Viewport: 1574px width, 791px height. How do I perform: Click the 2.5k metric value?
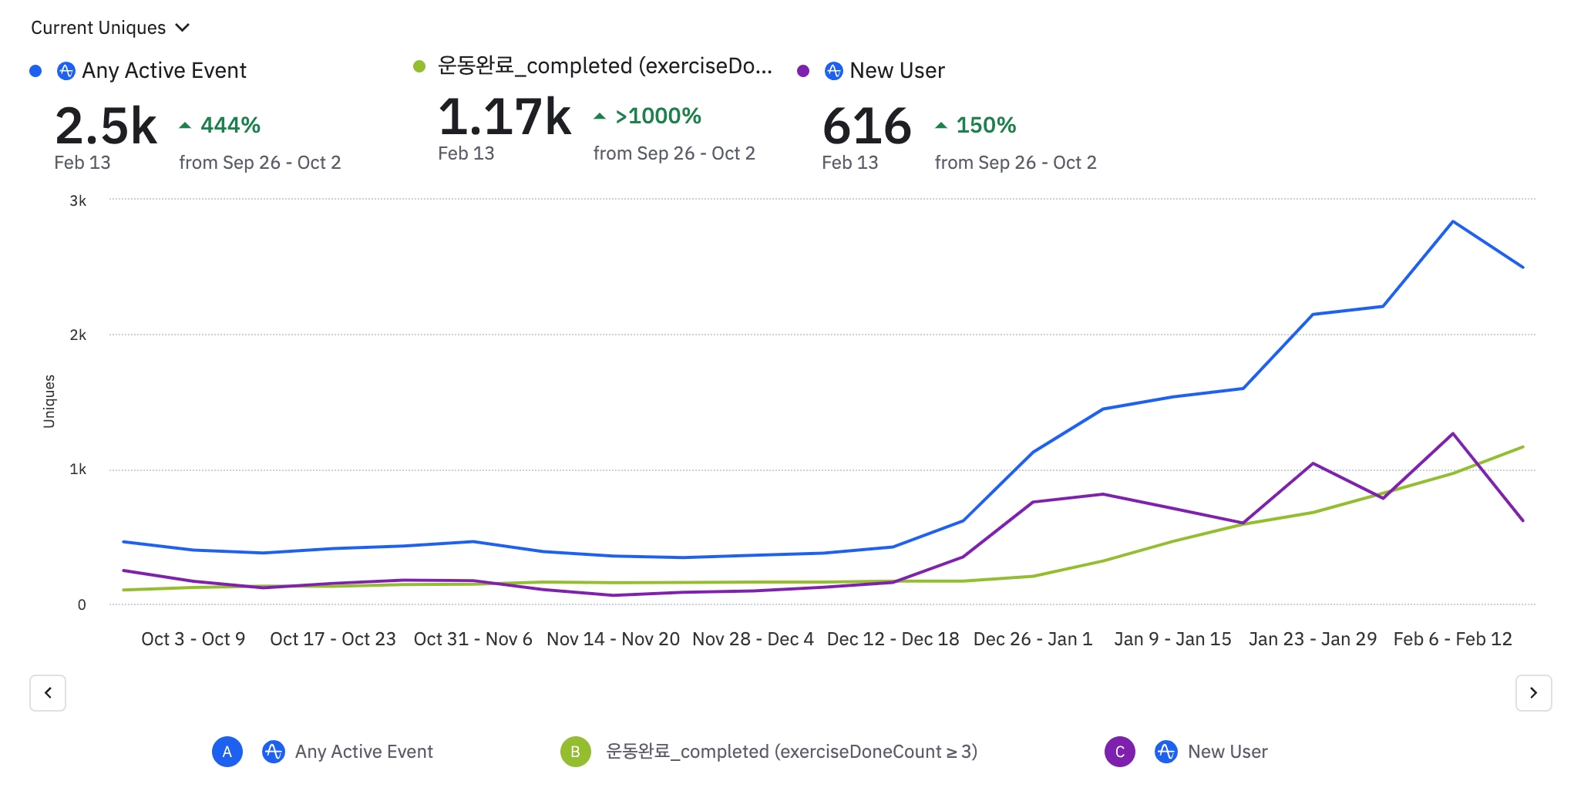pyautogui.click(x=106, y=126)
